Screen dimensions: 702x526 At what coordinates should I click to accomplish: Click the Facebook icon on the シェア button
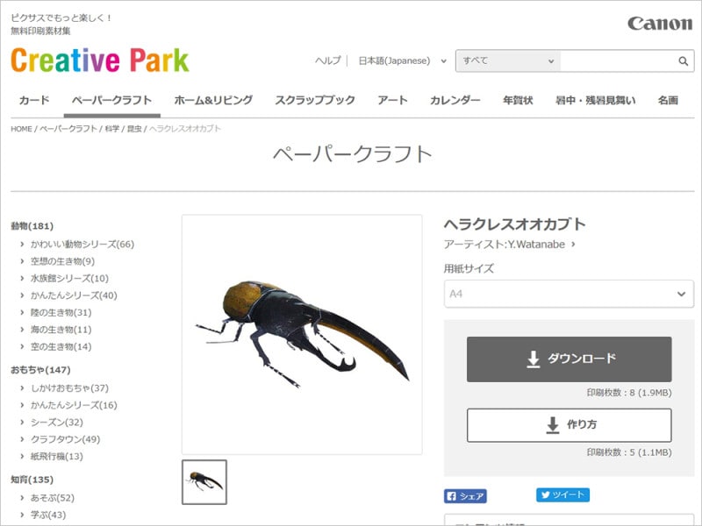454,494
